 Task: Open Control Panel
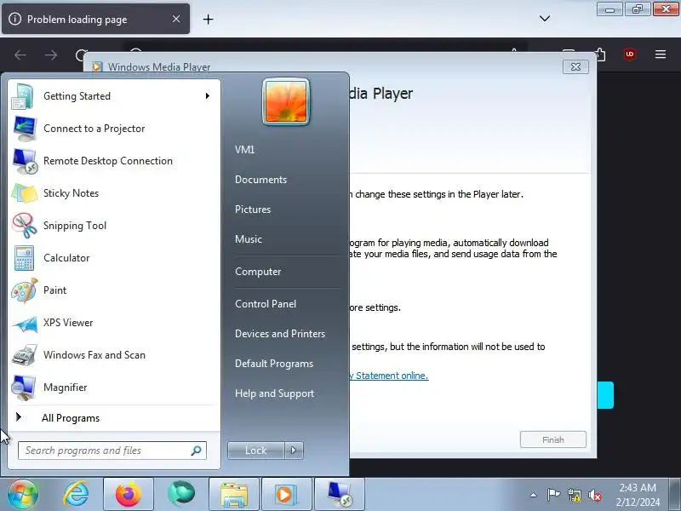(266, 304)
